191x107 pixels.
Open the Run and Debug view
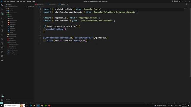(x=2, y=18)
